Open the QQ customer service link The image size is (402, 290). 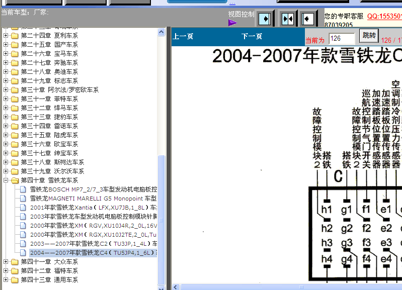[384, 17]
